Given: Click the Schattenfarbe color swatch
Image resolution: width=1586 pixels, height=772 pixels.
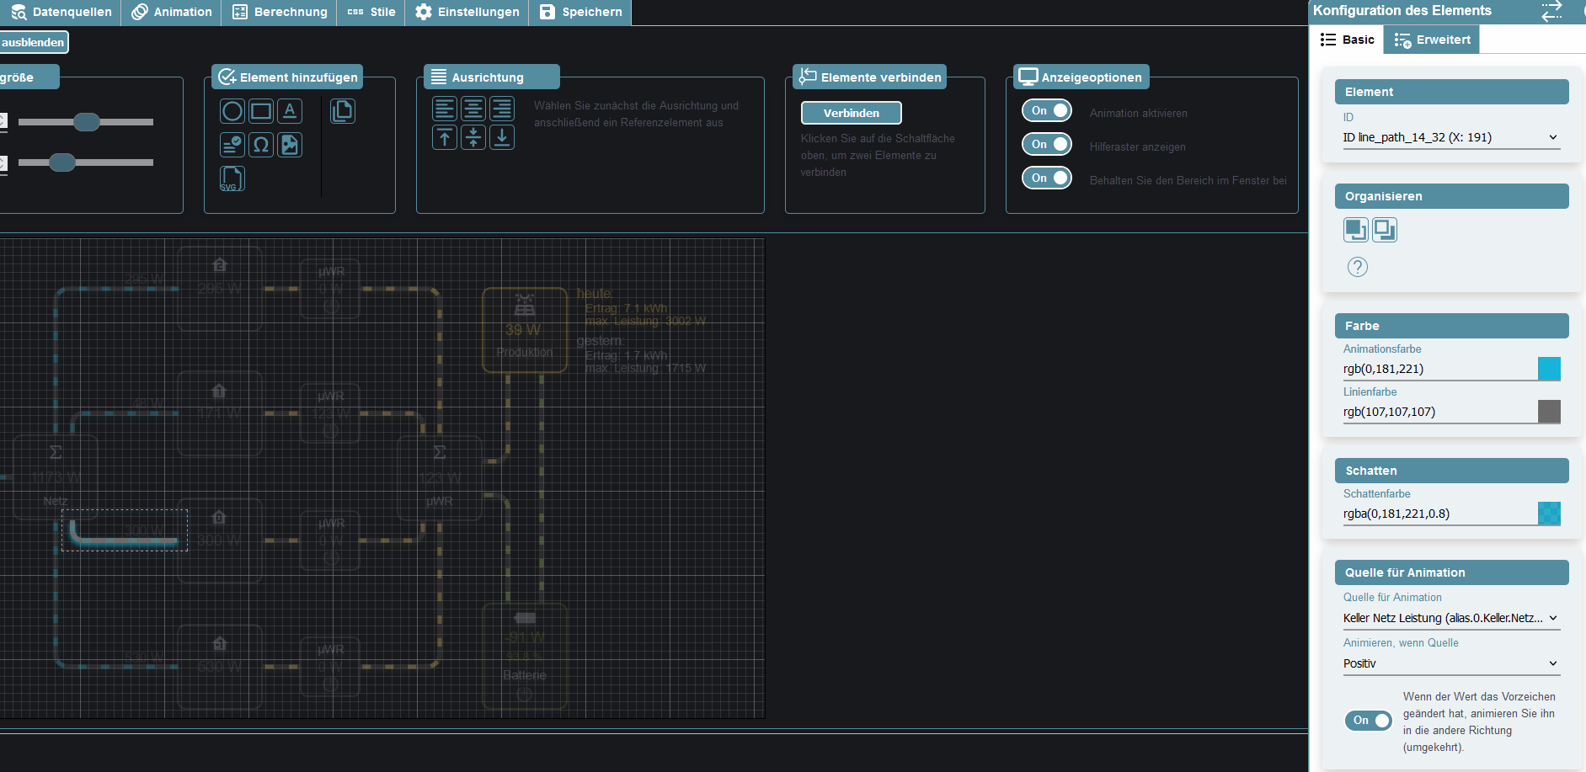Looking at the screenshot, I should 1549,514.
